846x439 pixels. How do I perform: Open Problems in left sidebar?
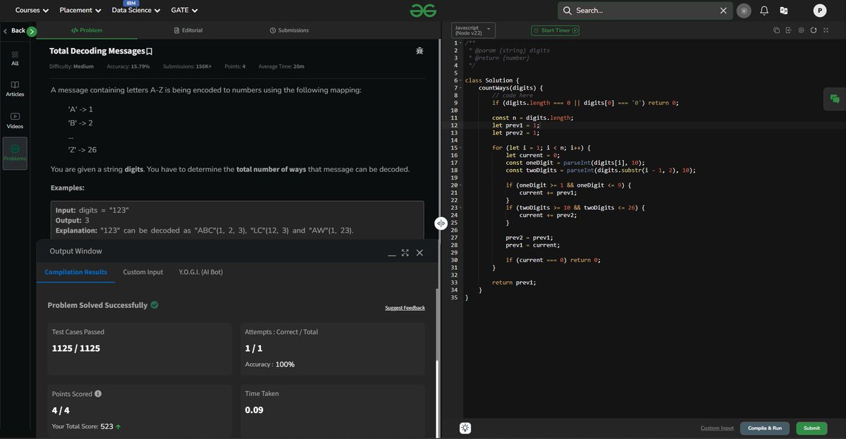(x=15, y=153)
